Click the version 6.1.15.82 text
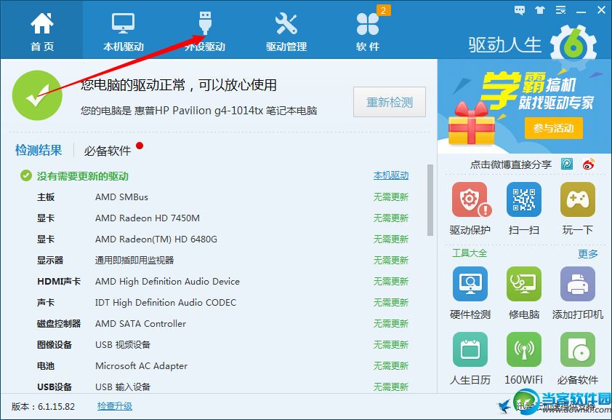 pyautogui.click(x=44, y=406)
